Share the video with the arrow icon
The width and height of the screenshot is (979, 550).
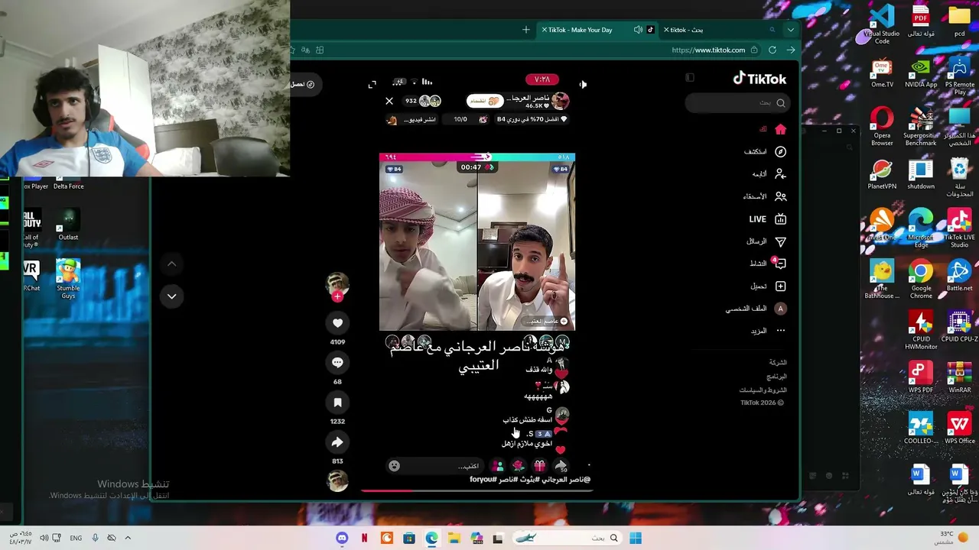[337, 442]
